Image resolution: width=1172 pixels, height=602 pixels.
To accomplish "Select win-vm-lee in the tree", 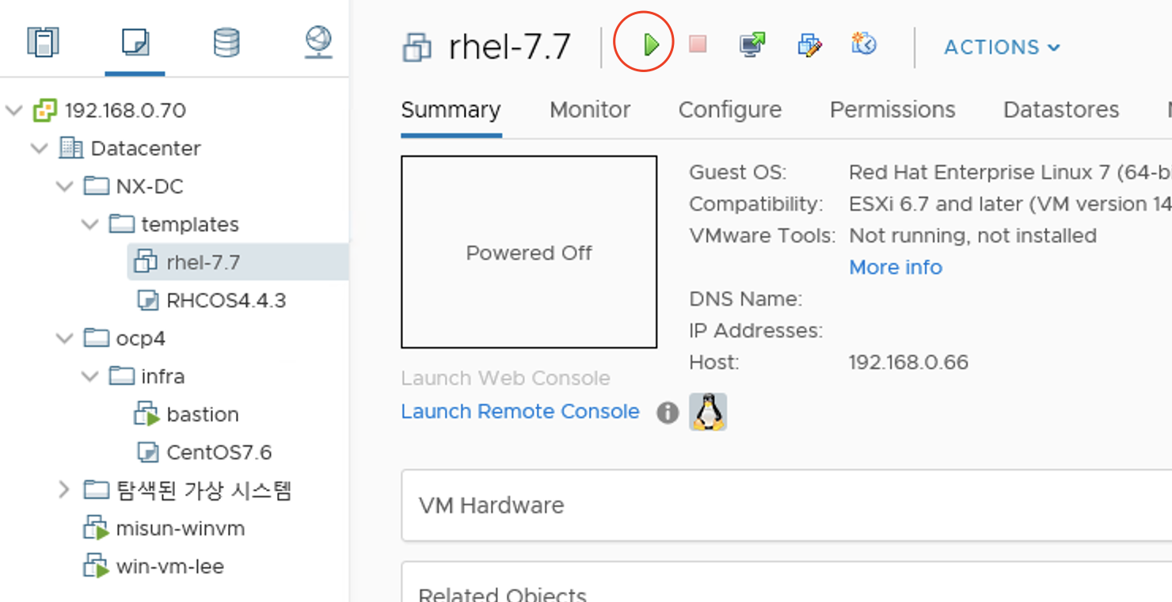I will tap(170, 566).
